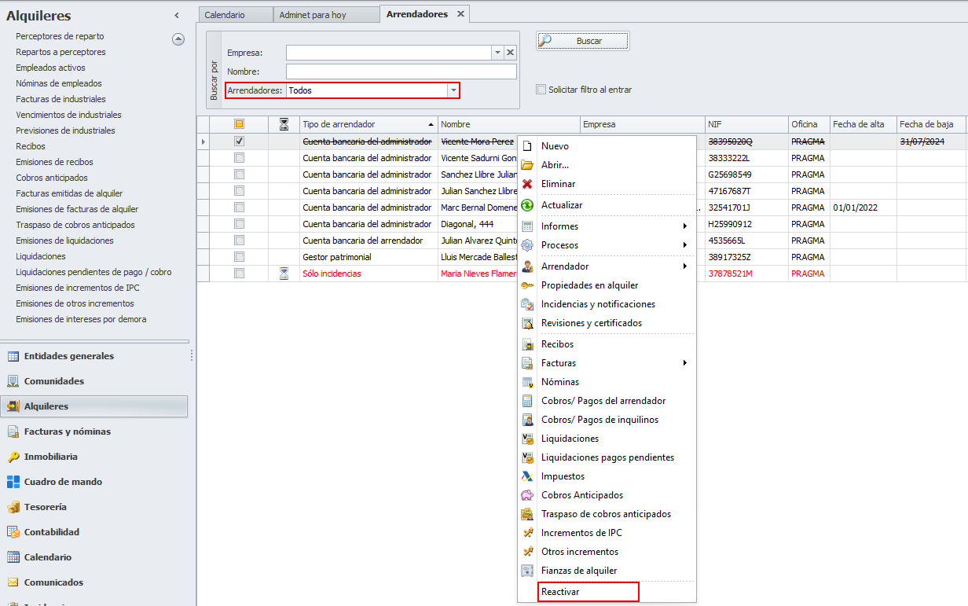Open the Empresa dropdown arrow
The width and height of the screenshot is (968, 606).
[497, 53]
